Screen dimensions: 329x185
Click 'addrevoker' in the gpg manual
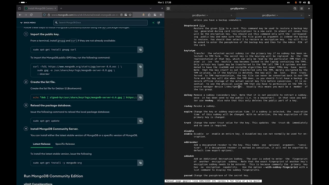[191, 142]
